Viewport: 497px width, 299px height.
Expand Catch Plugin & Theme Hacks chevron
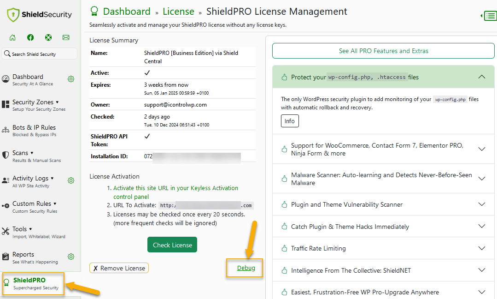482,226
